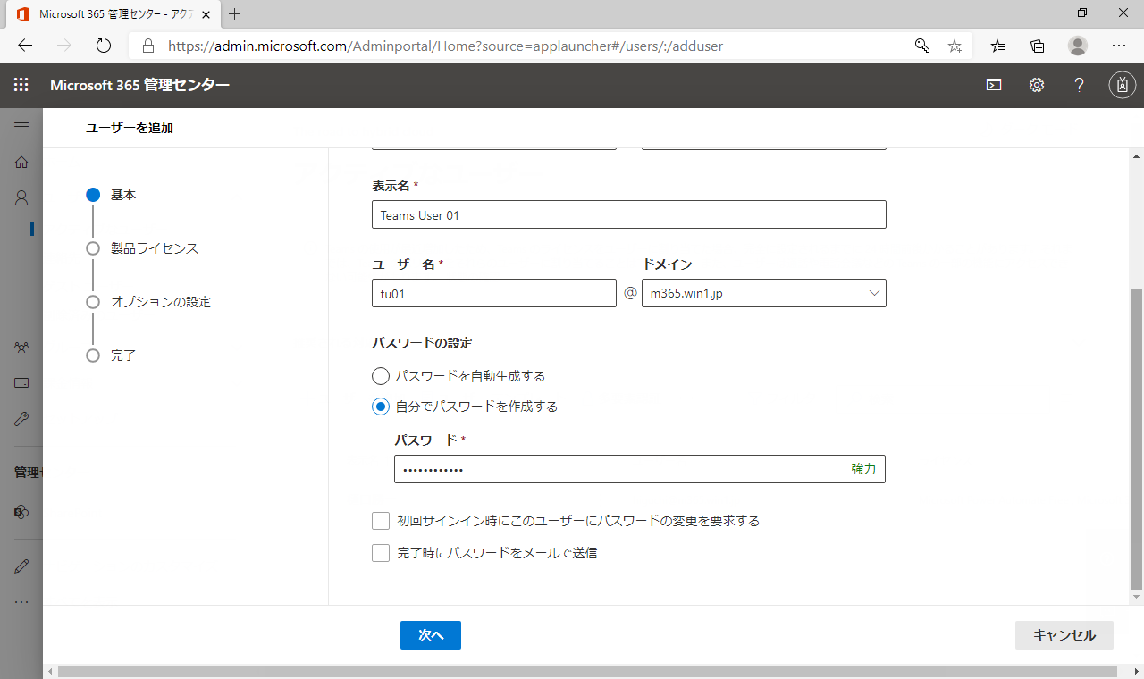1144x679 pixels.
Task: Open the ドメイン dropdown m365.win1.jp
Action: coord(764,293)
